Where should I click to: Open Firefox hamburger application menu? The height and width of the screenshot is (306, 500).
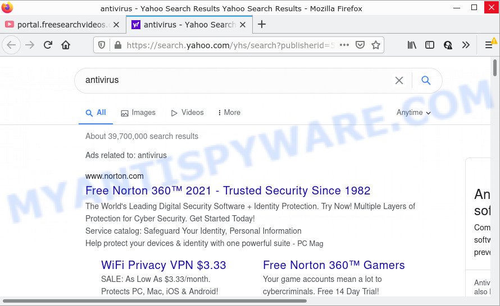click(x=489, y=45)
